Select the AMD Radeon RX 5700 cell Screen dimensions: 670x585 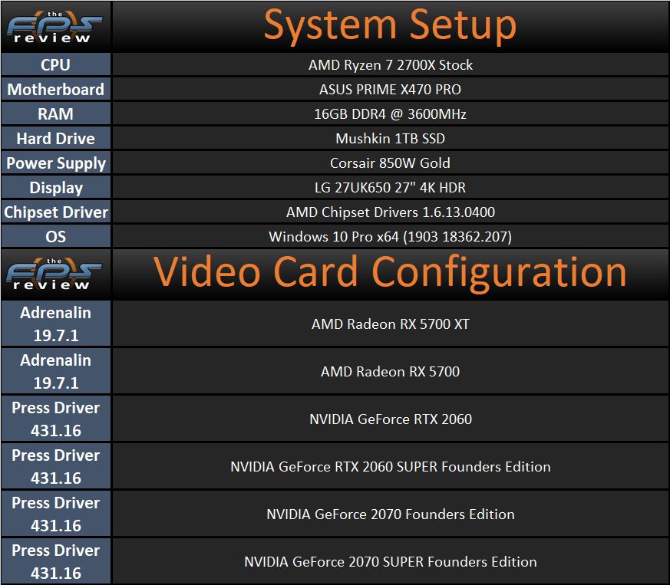[x=391, y=371]
